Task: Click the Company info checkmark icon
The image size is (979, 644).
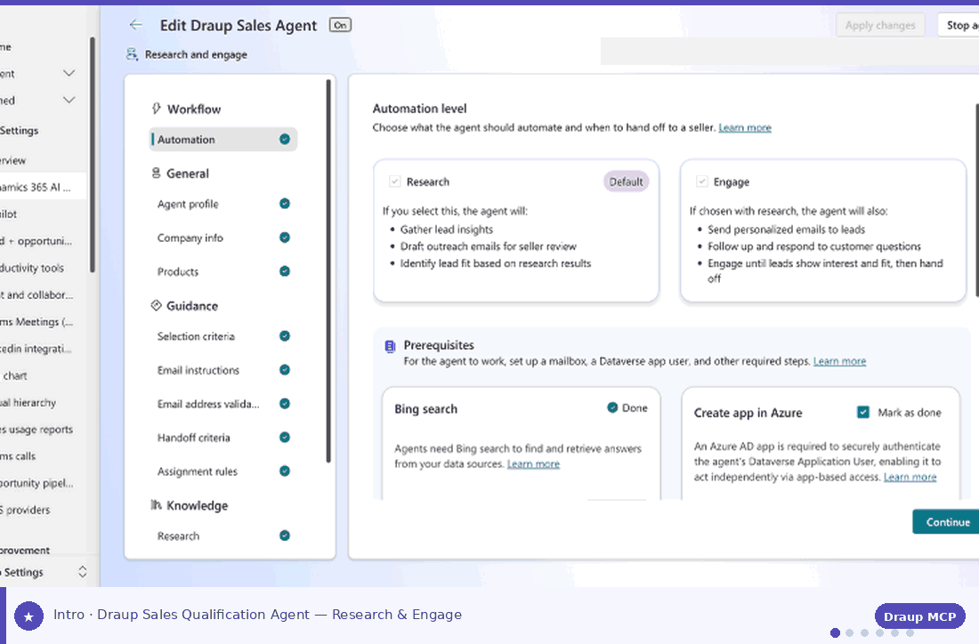Action: (285, 237)
